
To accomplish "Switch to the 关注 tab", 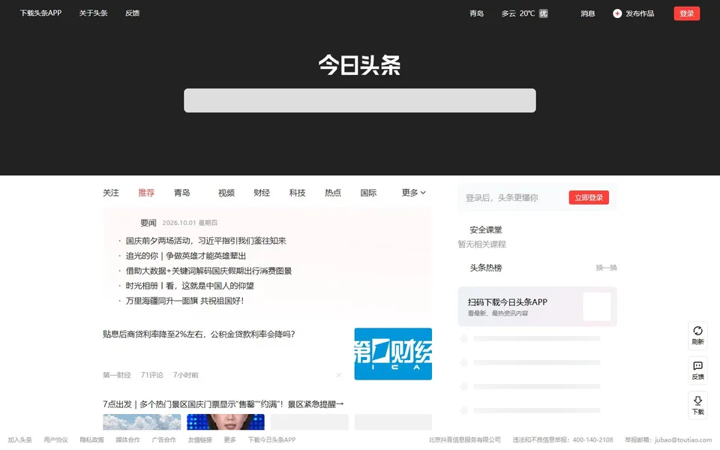I will pyautogui.click(x=111, y=193).
